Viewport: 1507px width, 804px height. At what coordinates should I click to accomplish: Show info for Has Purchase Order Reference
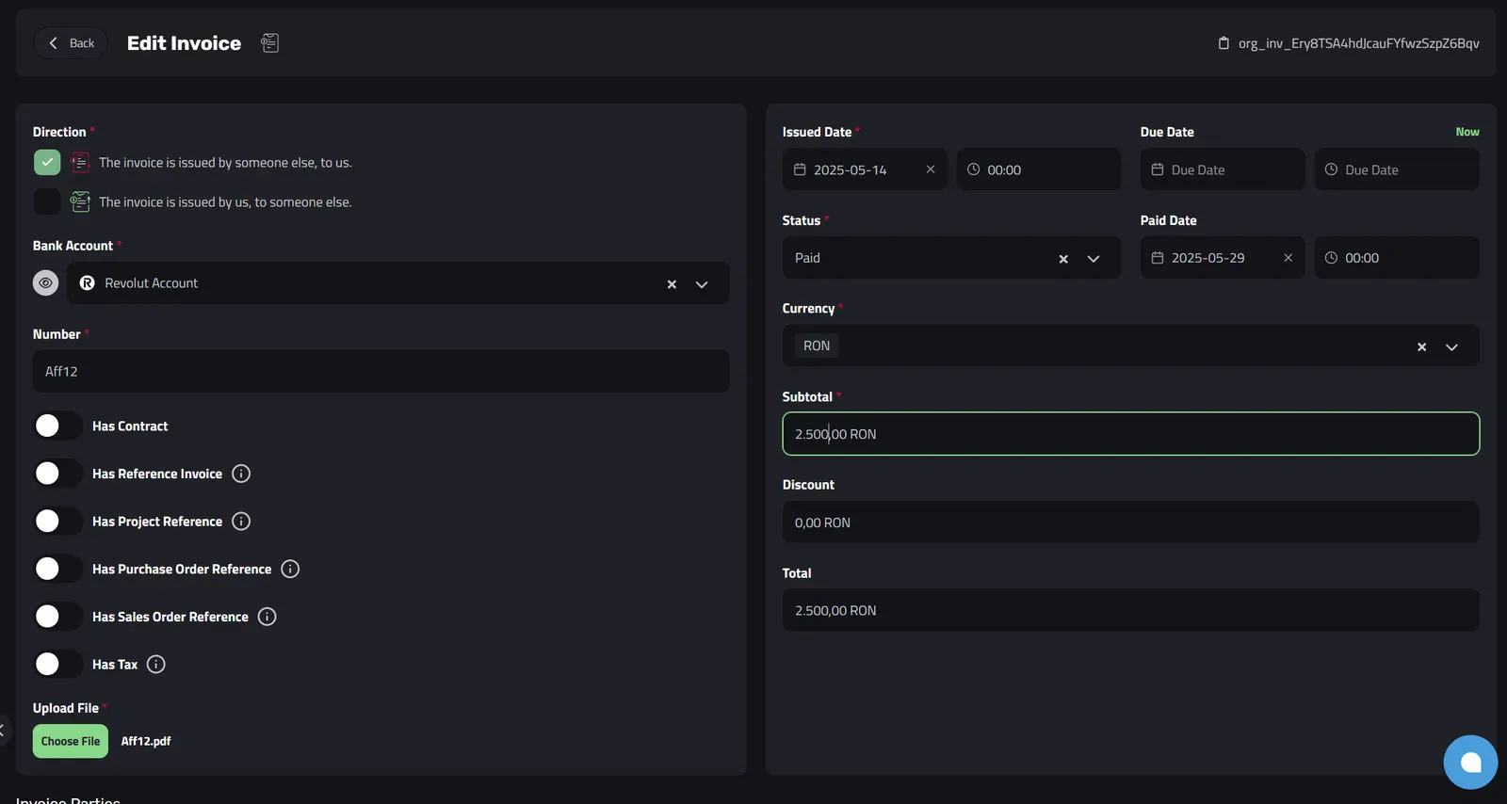290,569
